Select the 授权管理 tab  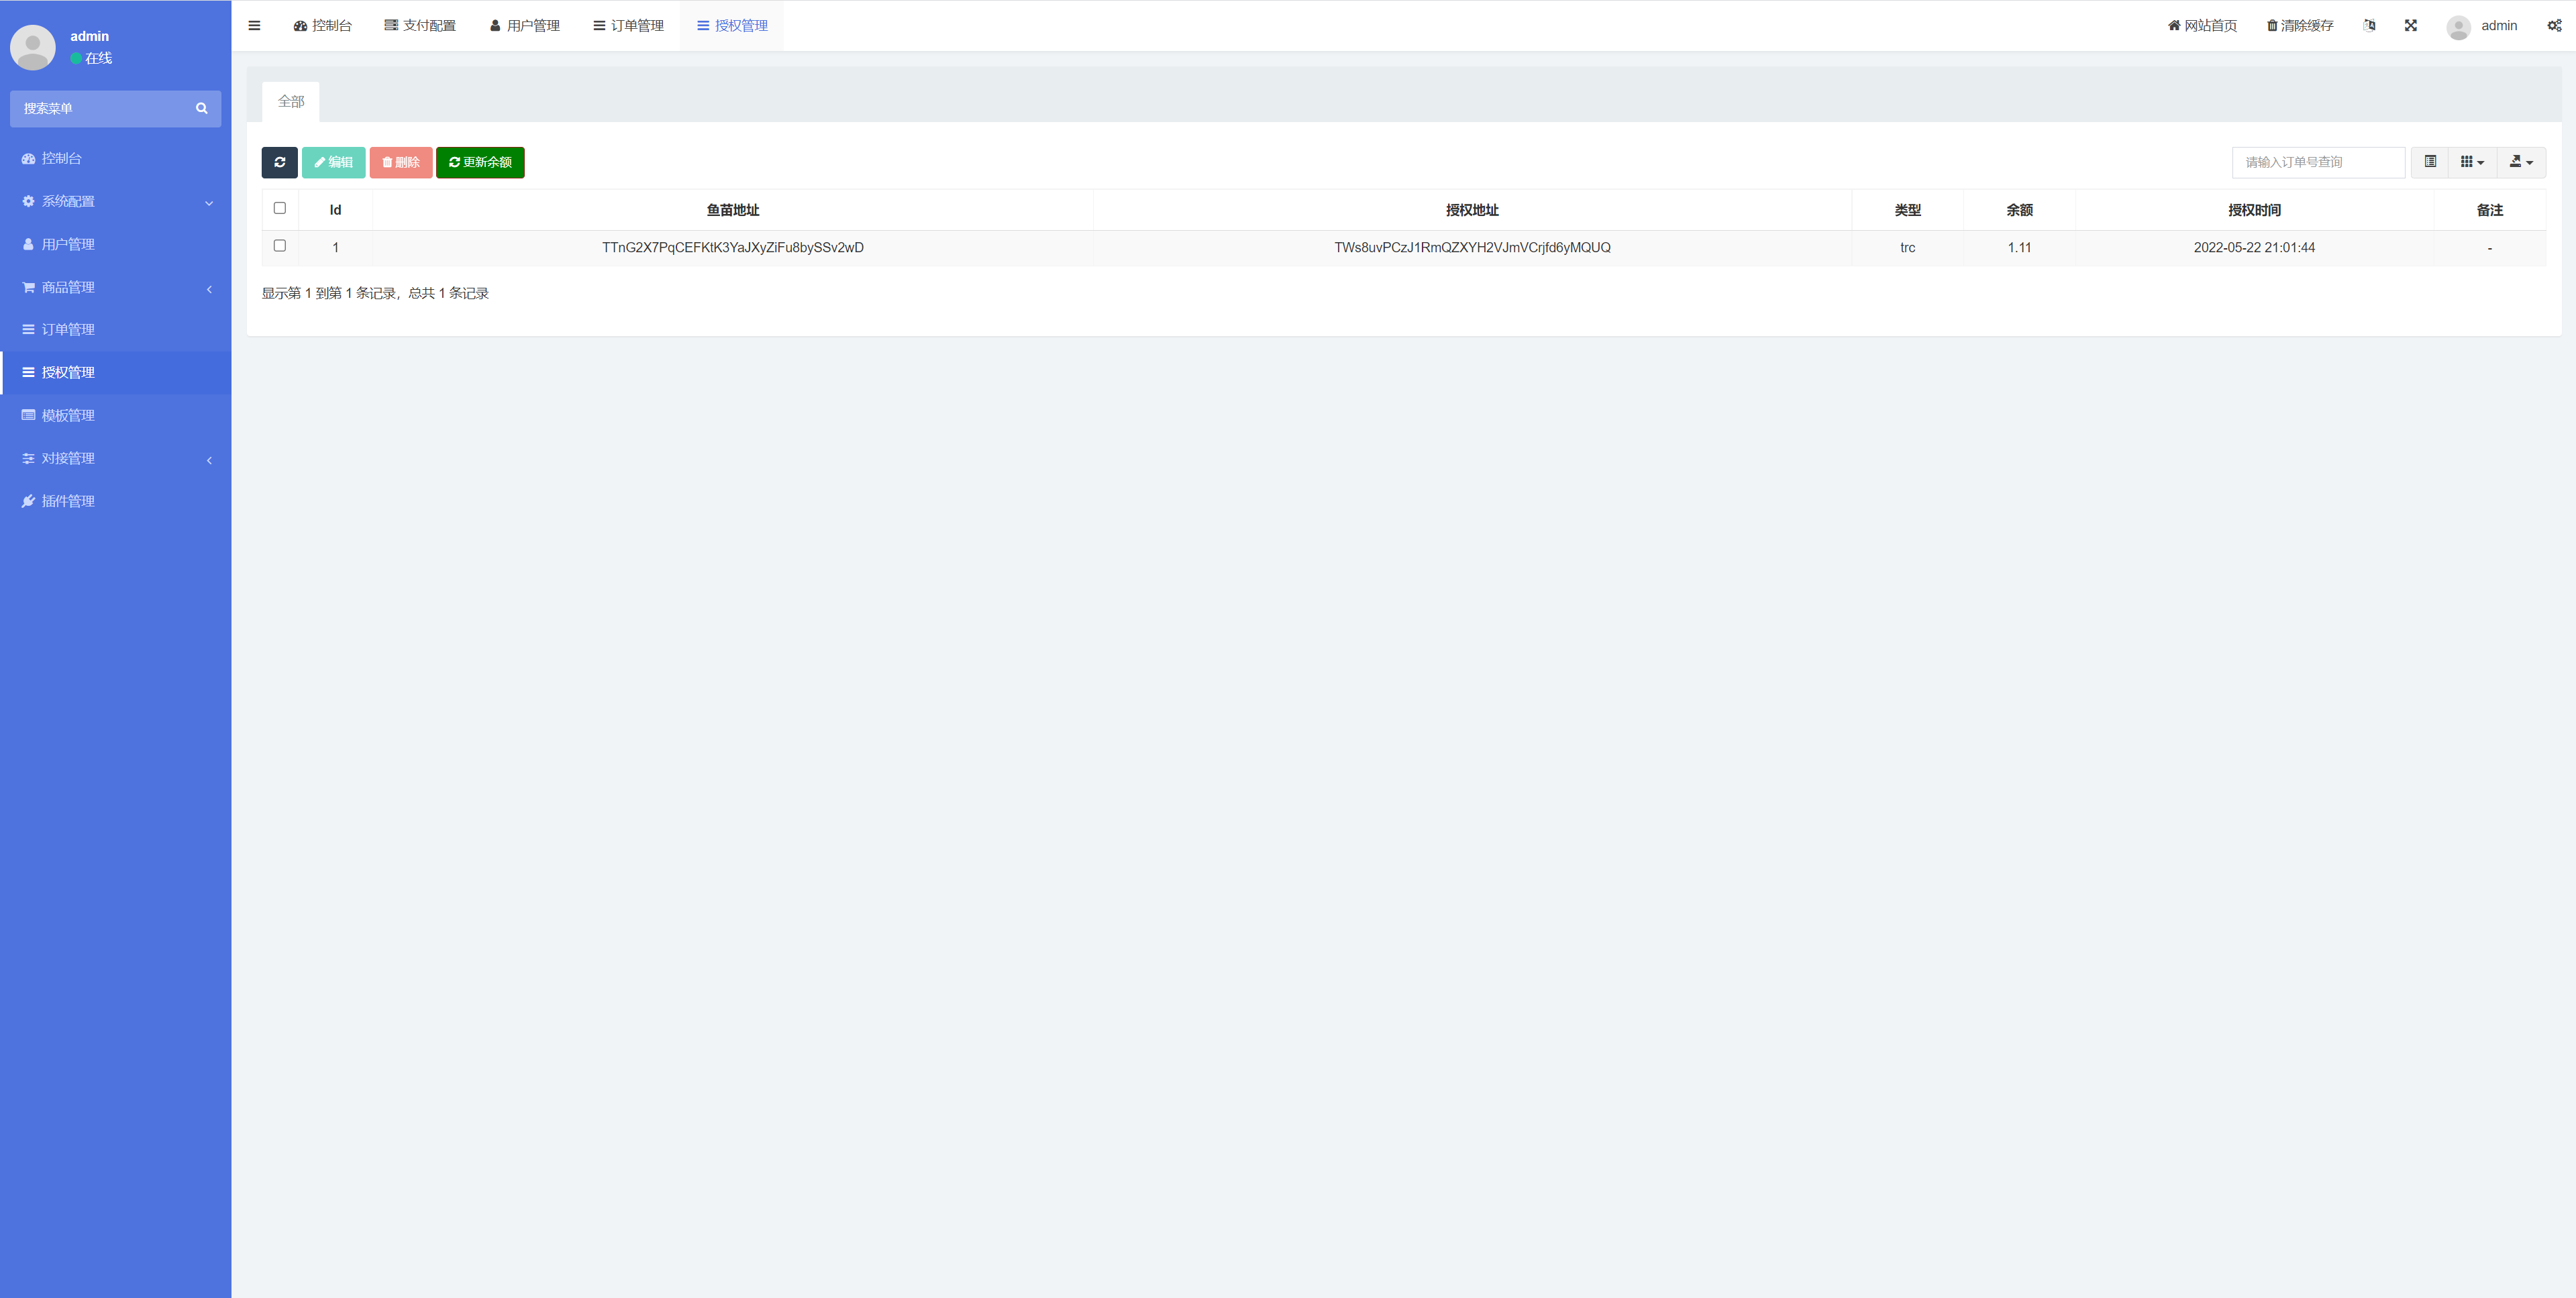[735, 25]
